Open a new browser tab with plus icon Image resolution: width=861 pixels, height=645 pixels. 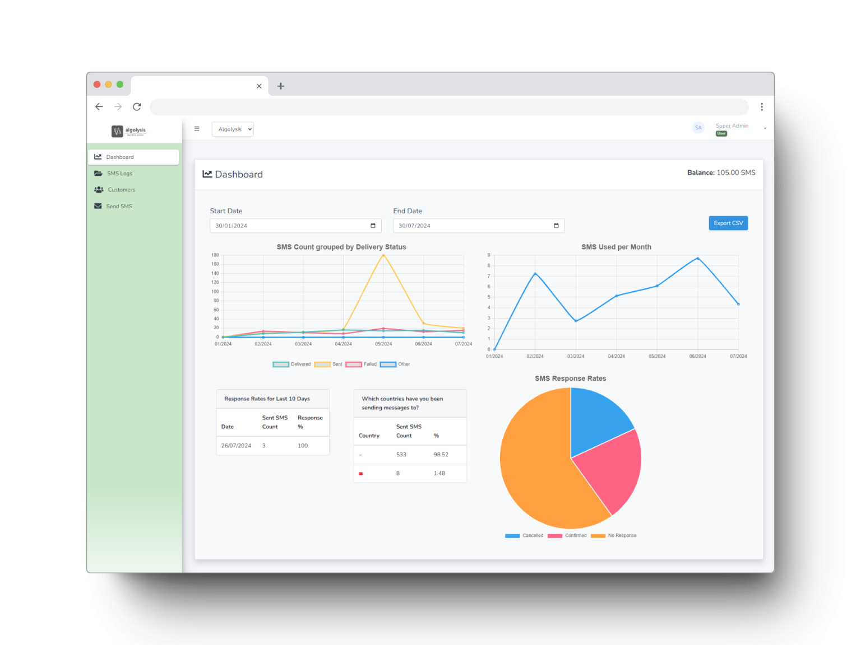click(281, 86)
